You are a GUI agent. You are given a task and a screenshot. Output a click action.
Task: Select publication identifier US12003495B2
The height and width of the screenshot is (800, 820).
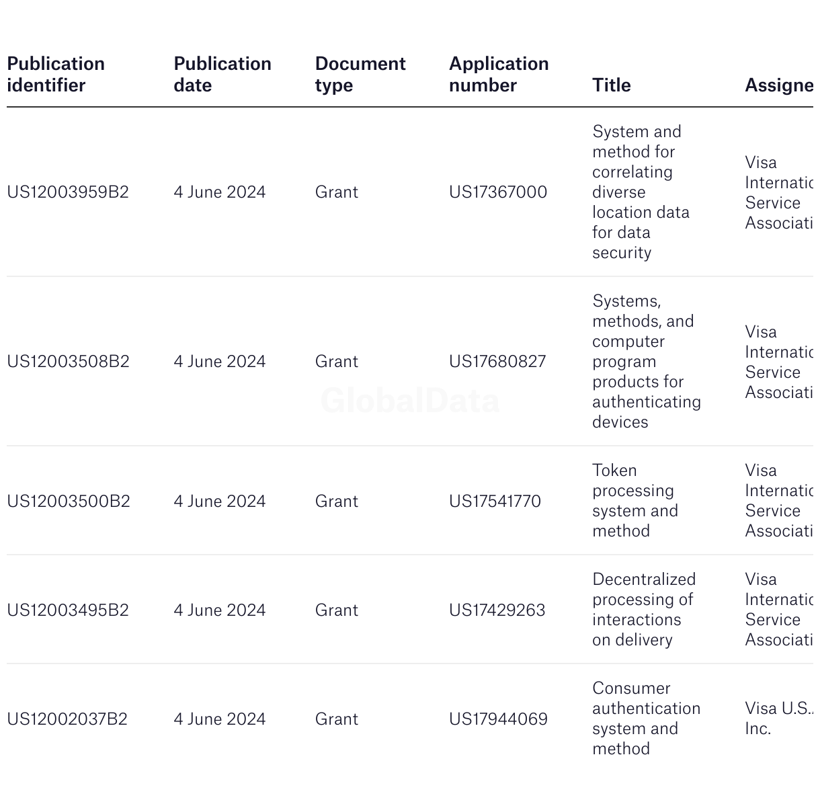69,610
